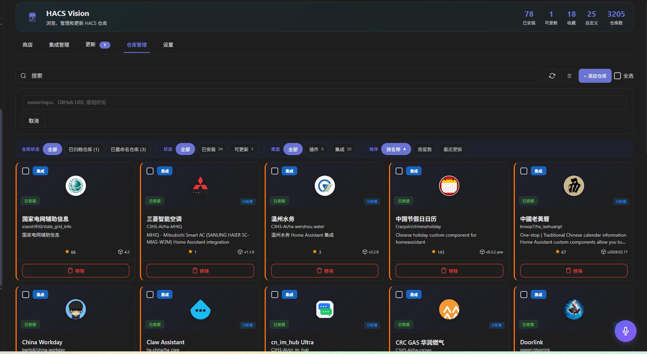Tick the checkbox on 中國老黃曆 card
The image size is (647, 354).
click(x=524, y=171)
